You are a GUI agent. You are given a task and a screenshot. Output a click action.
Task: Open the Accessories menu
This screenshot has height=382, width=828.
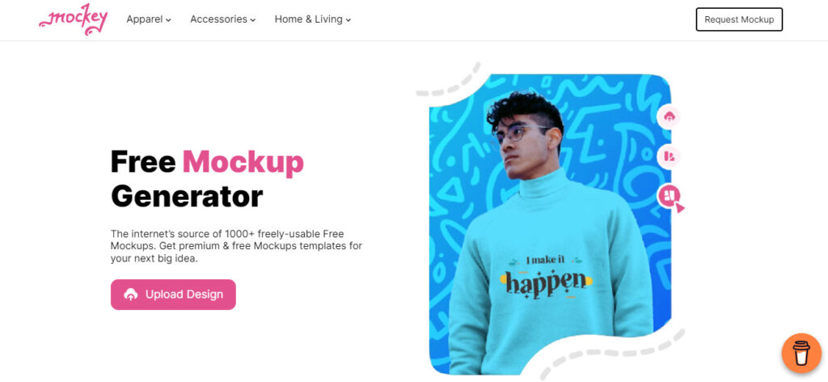(223, 19)
